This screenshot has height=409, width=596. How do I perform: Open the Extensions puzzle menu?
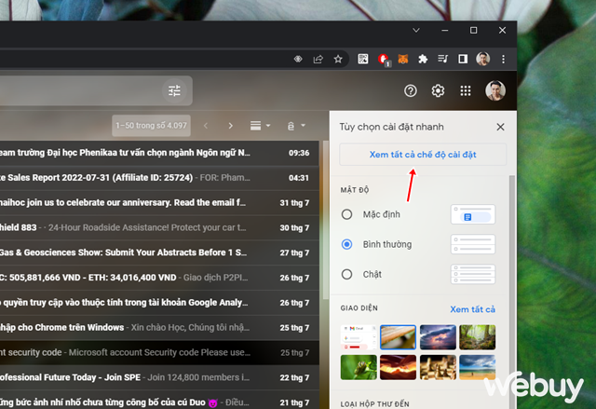click(423, 59)
